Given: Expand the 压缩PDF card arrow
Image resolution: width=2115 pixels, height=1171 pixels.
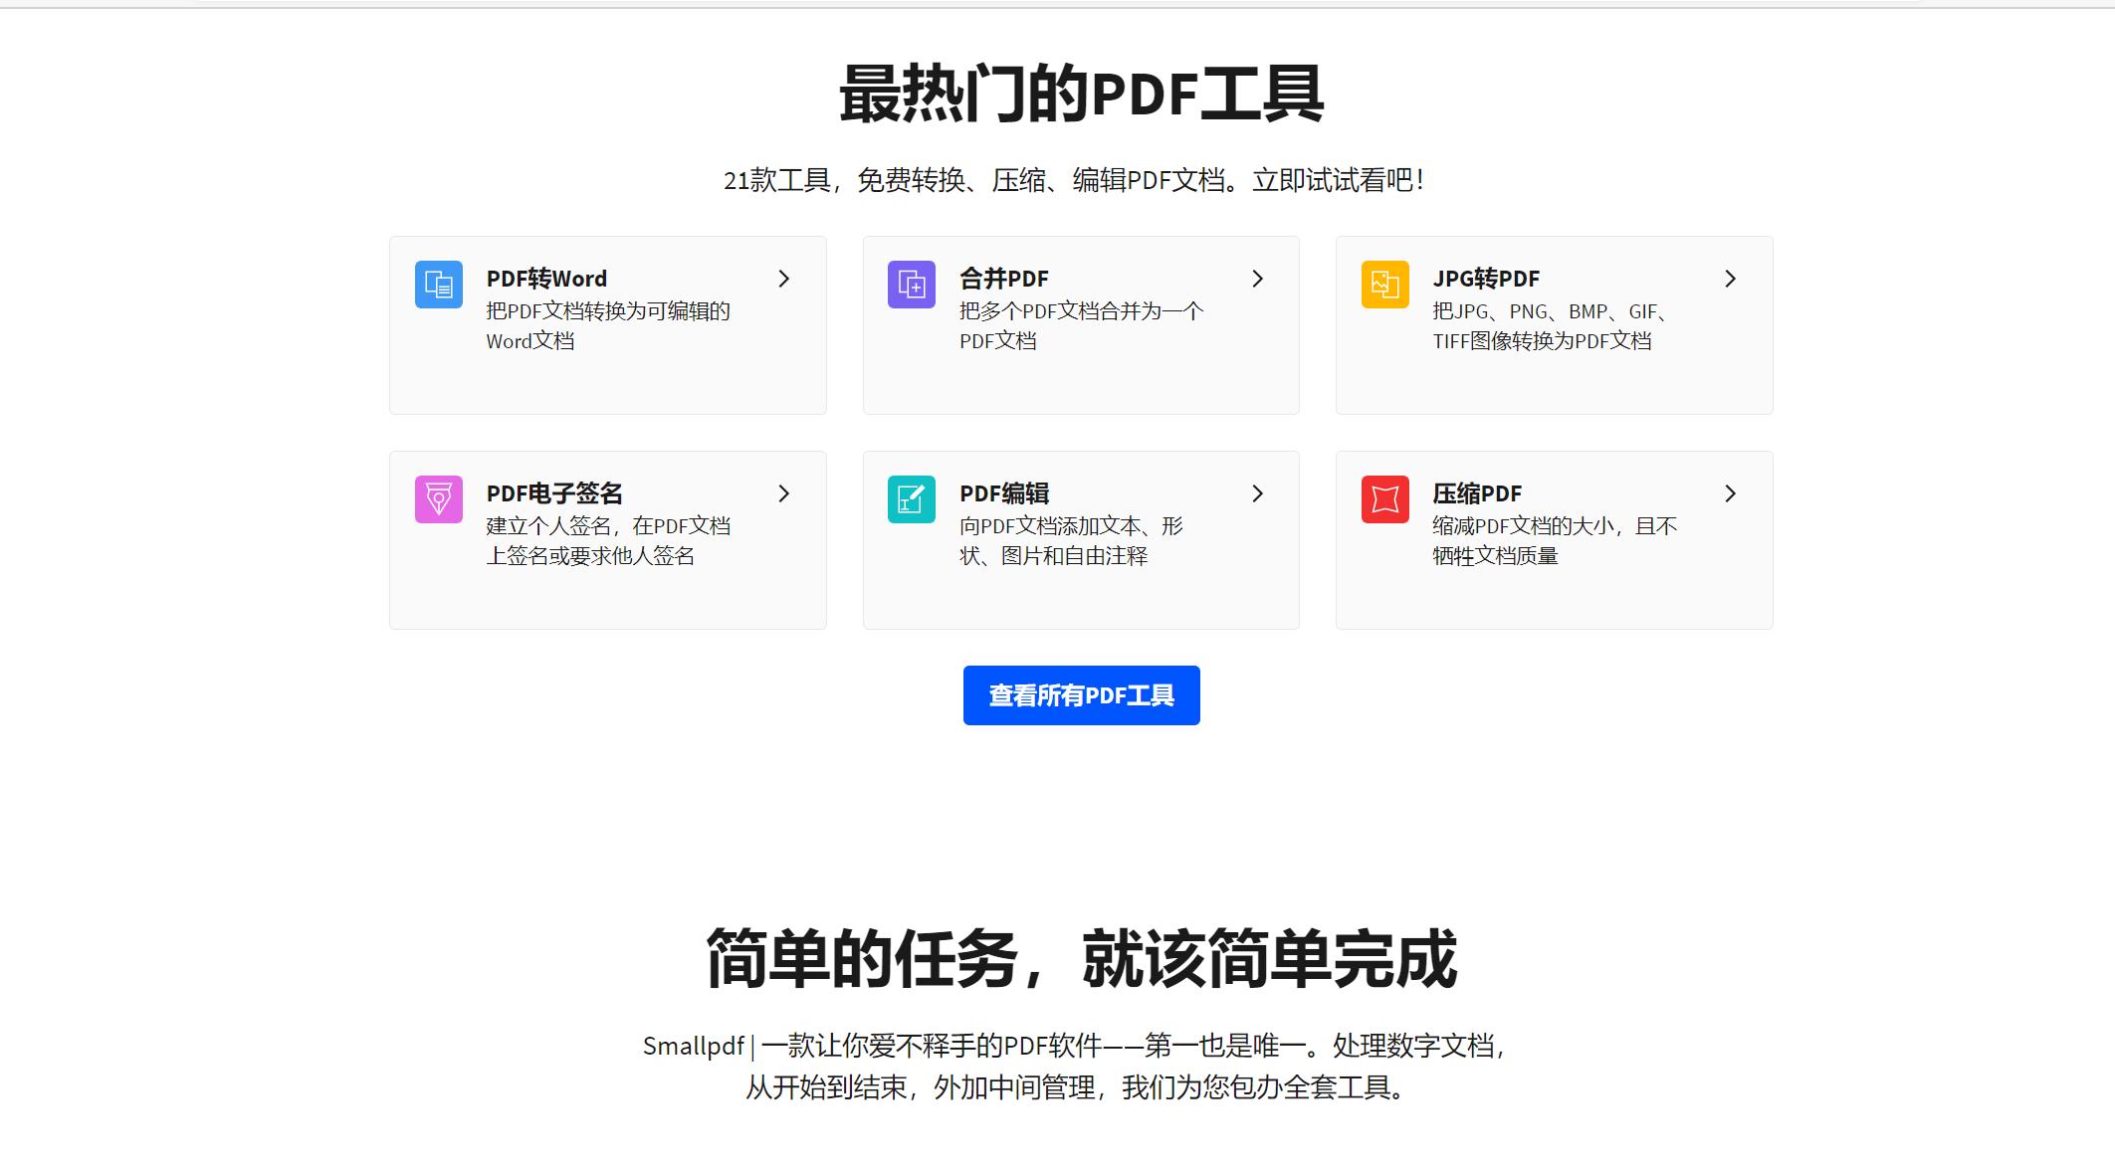Looking at the screenshot, I should point(1731,494).
